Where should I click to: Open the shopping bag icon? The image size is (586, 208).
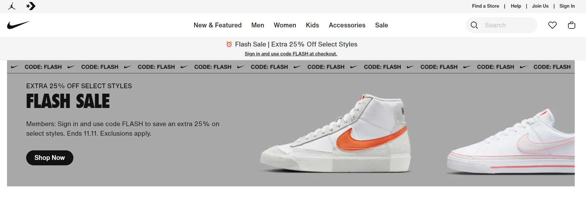pyautogui.click(x=571, y=25)
